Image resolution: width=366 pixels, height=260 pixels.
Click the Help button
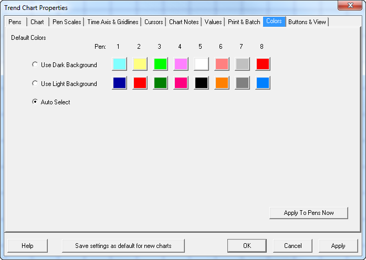(x=27, y=245)
